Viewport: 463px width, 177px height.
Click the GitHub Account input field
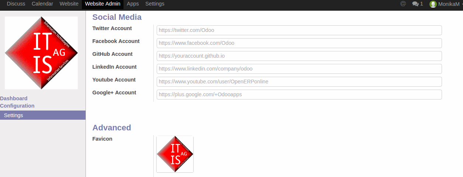point(299,56)
